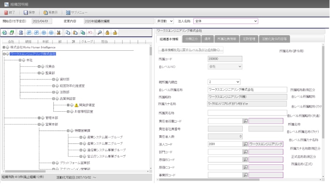Expand the 管理本部 tree node
The width and height of the screenshot is (330, 185).
(x=39, y=118)
